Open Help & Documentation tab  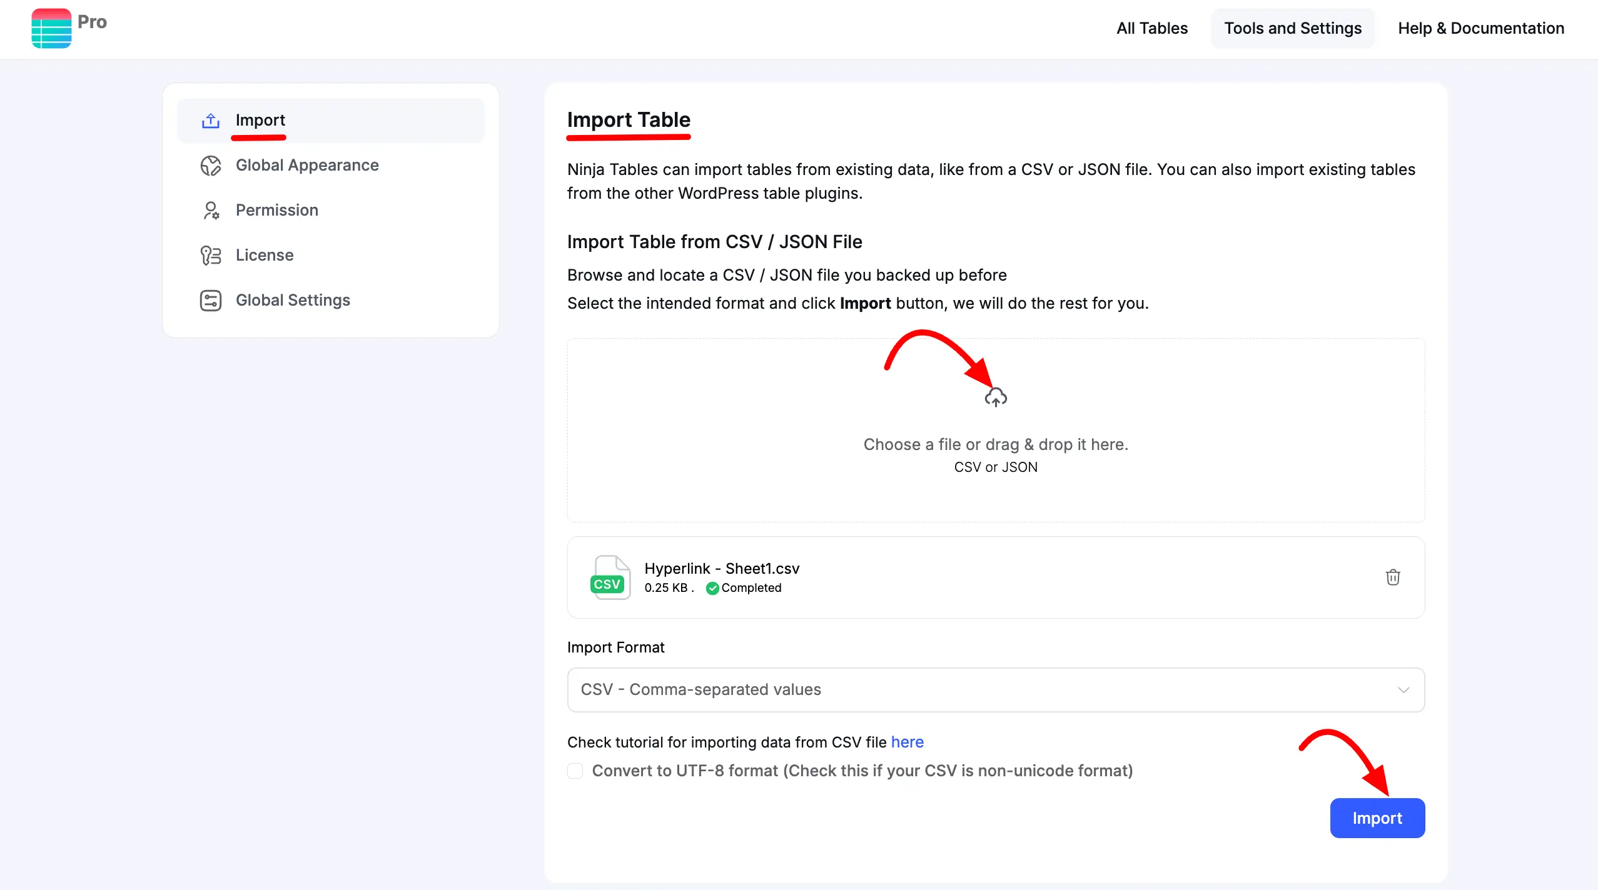click(1481, 28)
